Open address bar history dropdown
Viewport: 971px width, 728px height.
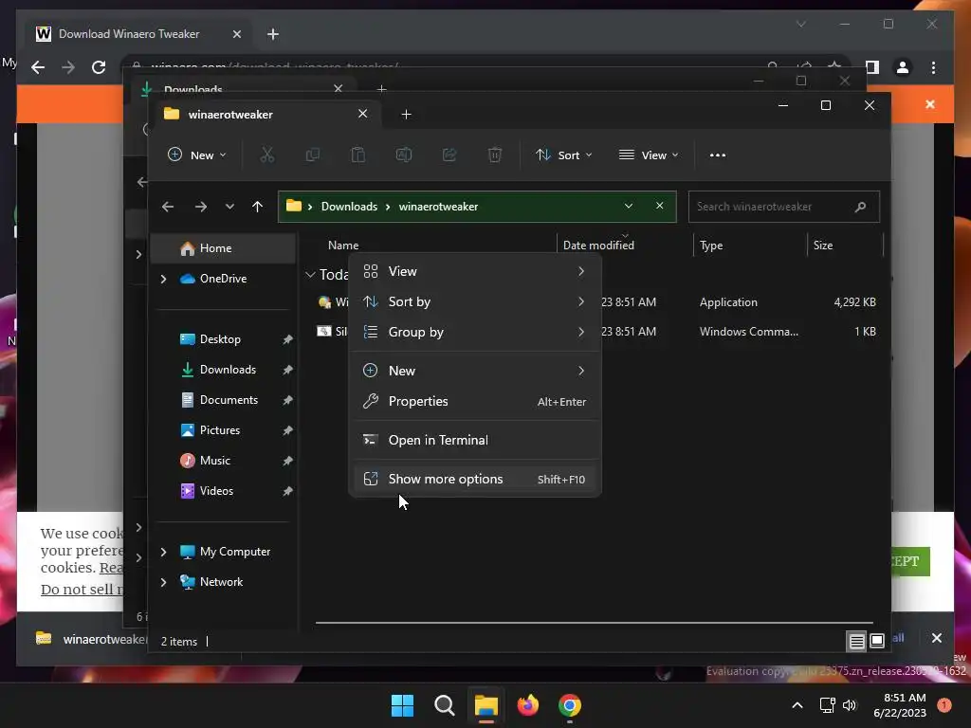(629, 206)
